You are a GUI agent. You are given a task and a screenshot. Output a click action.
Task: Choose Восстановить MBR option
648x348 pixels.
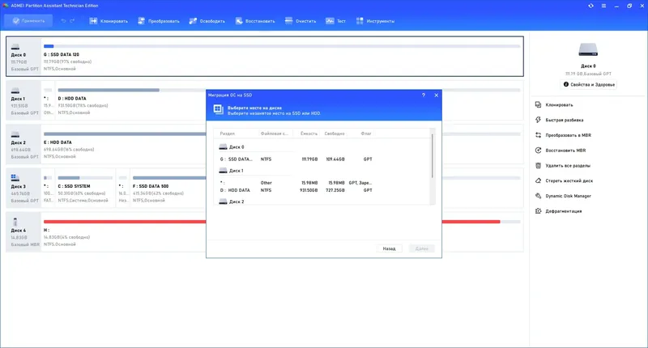(561, 151)
